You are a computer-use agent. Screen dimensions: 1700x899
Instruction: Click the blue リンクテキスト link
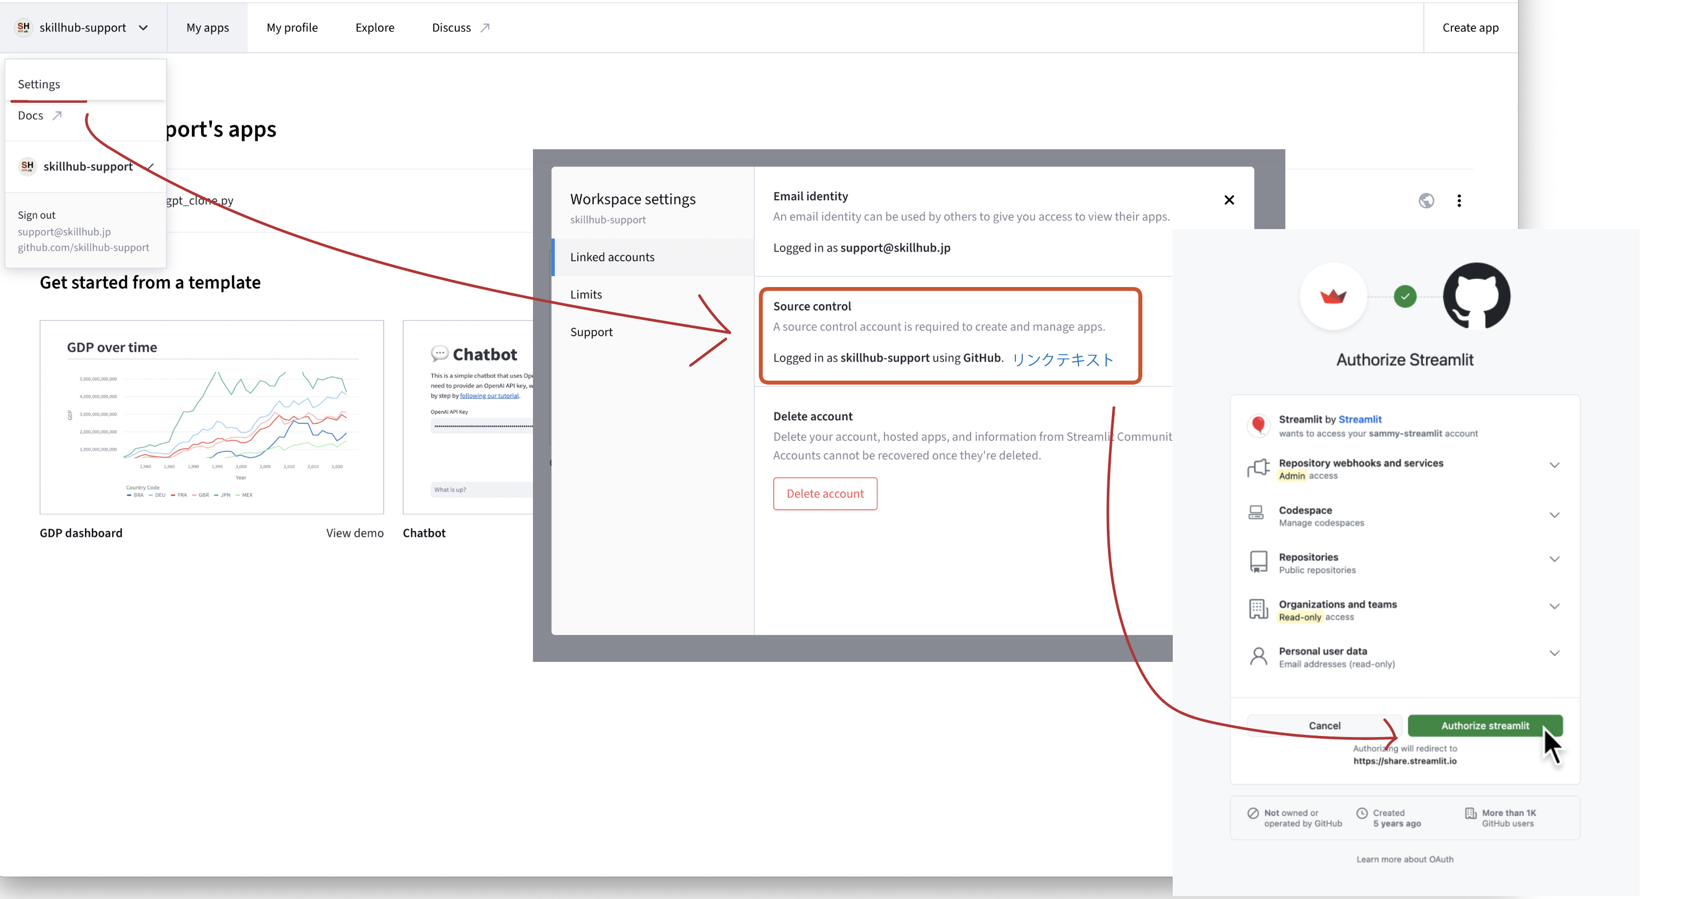click(x=1062, y=359)
